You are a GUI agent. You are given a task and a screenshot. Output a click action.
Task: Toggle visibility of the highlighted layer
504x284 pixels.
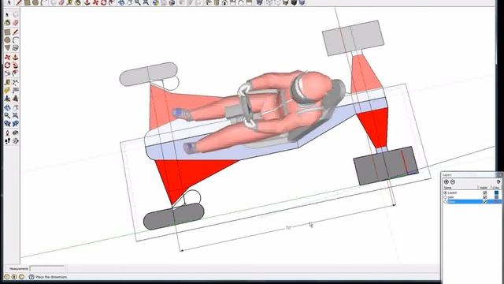pos(485,202)
